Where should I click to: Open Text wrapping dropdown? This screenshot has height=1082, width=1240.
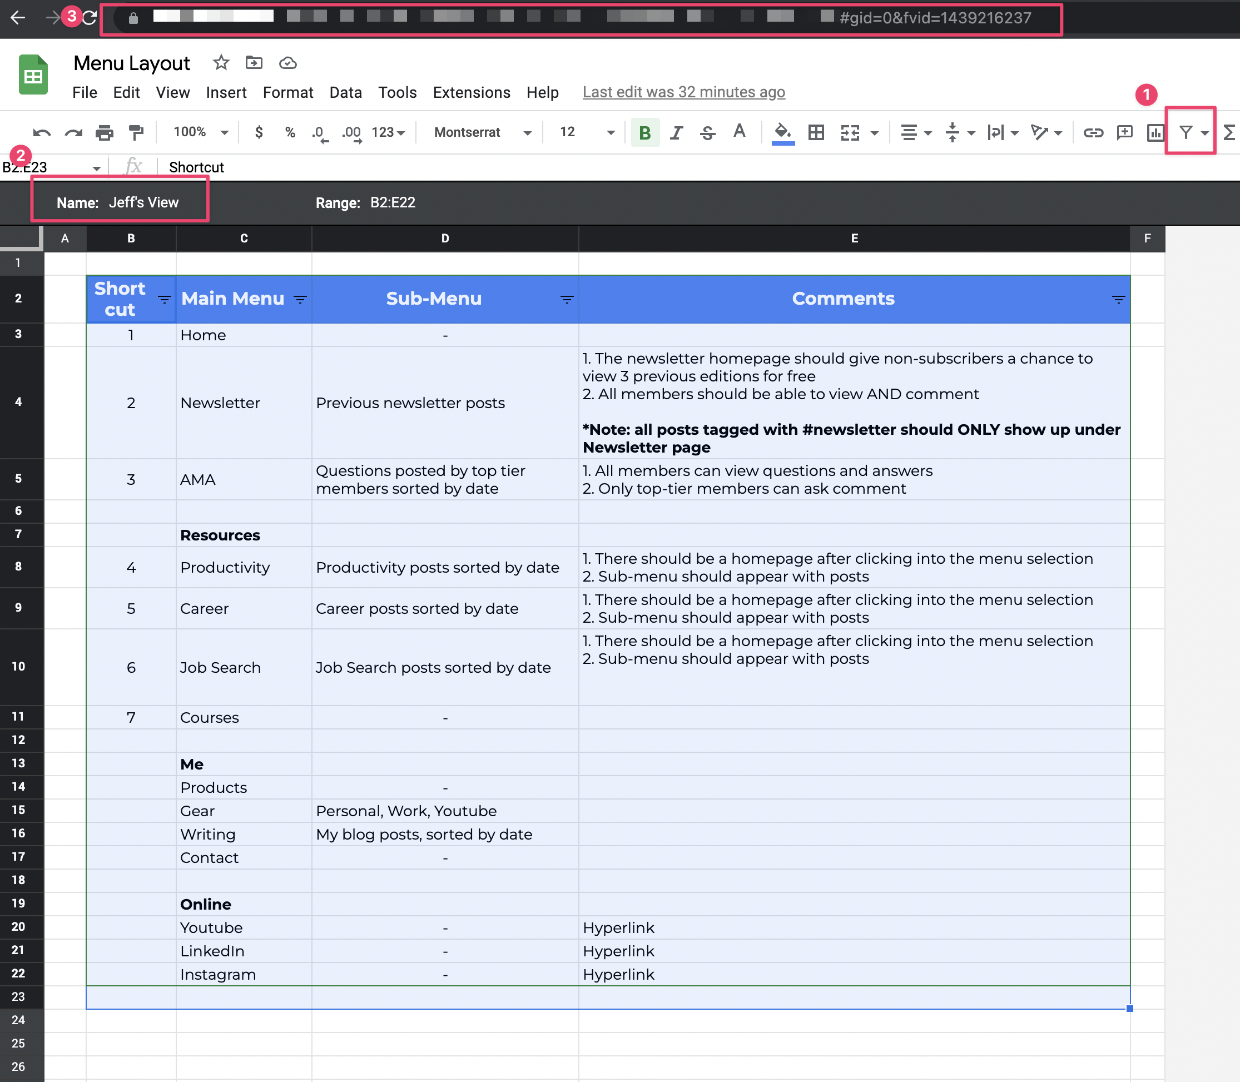(1003, 133)
